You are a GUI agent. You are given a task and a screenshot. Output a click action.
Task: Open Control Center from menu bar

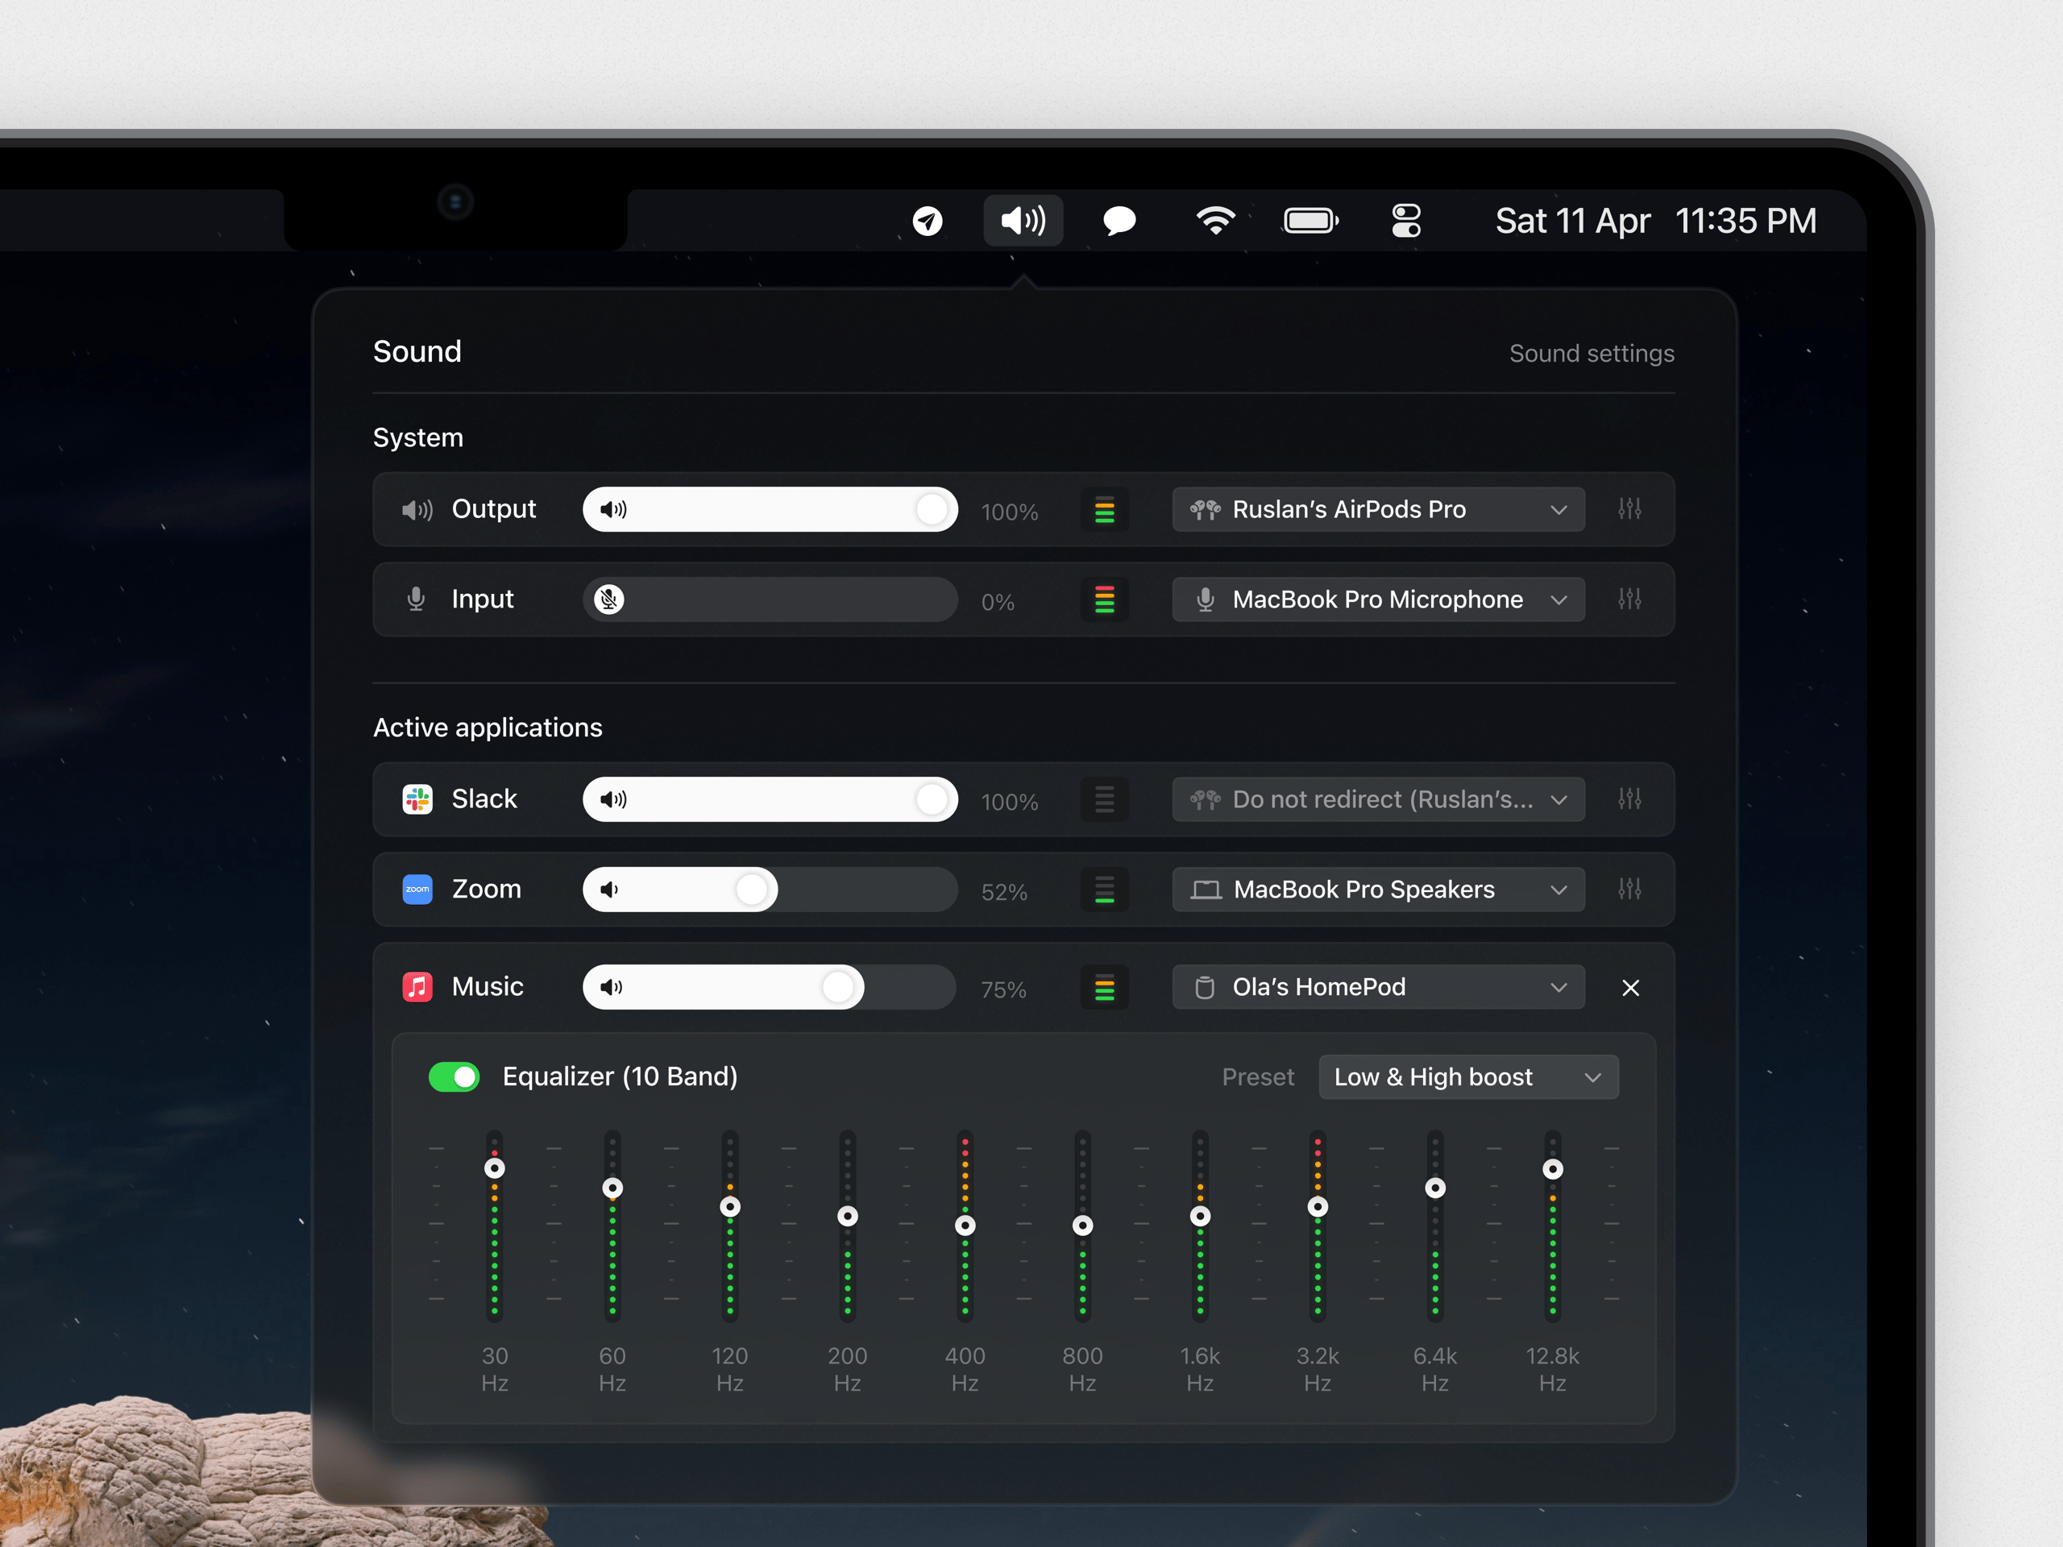pos(1406,221)
